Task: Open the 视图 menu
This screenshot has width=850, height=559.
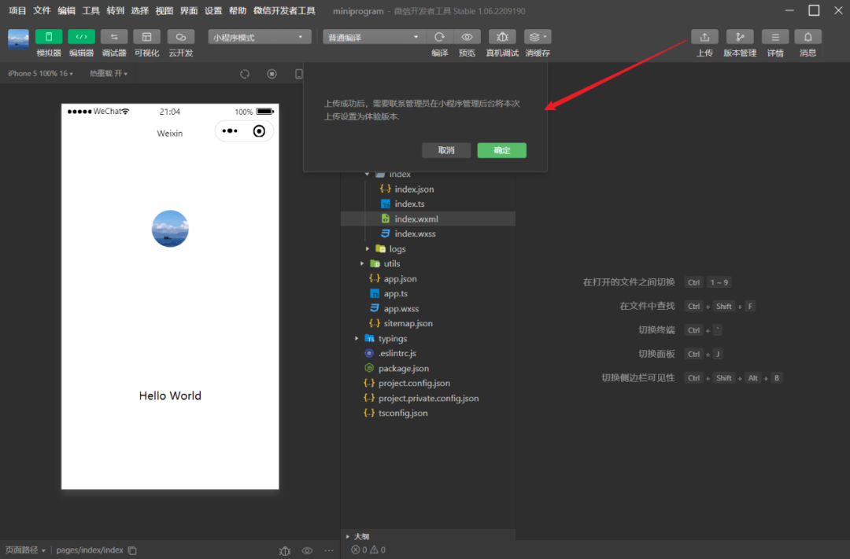Action: coord(164,11)
